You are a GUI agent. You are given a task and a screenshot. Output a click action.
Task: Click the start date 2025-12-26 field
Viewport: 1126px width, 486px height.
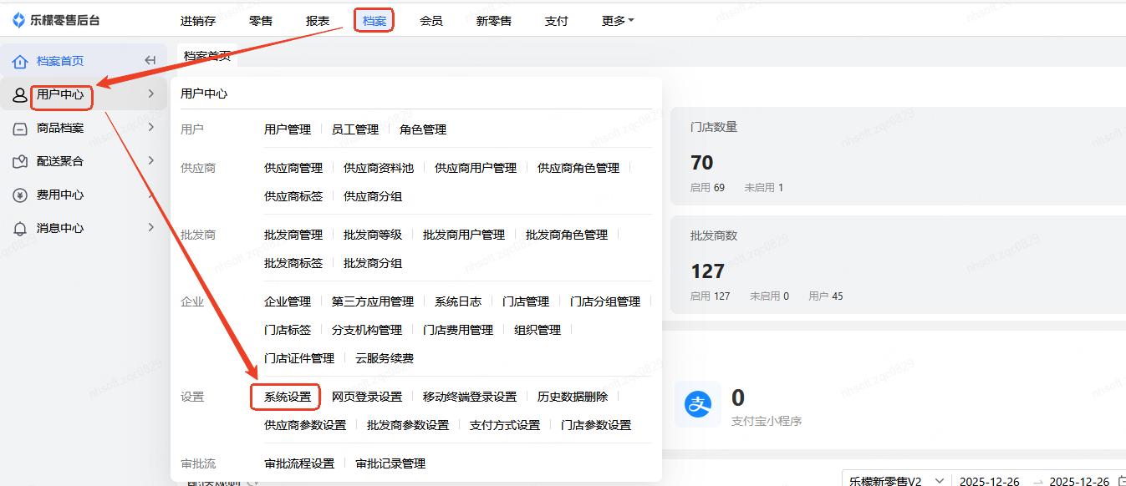click(989, 481)
